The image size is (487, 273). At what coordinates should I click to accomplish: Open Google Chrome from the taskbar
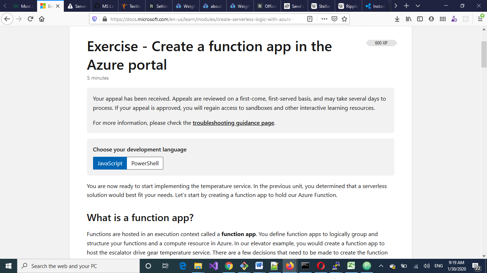click(229, 266)
